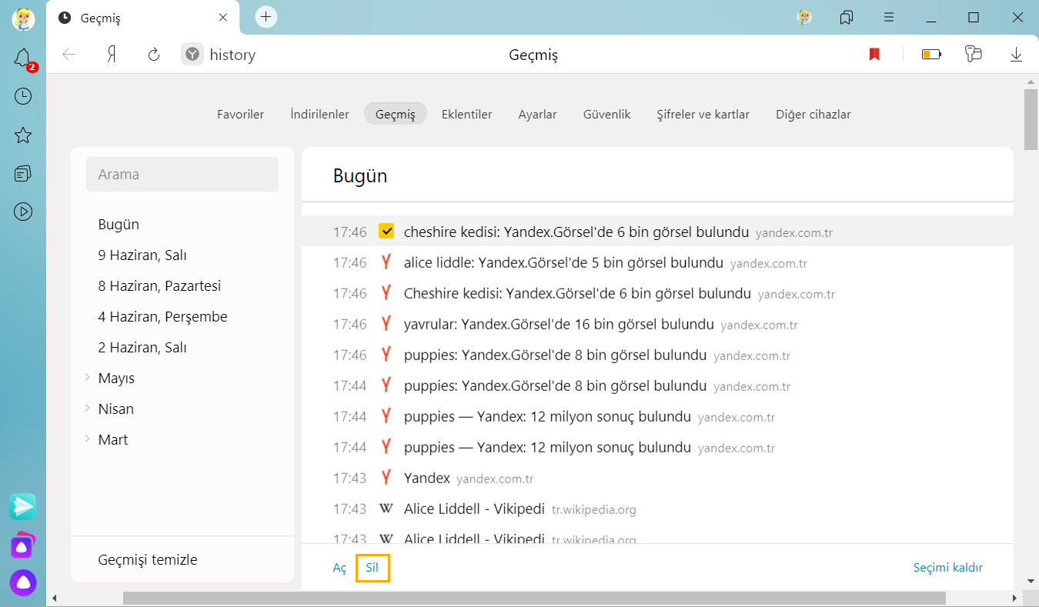The width and height of the screenshot is (1039, 607).
Task: Open the bookmarks panel icon in title bar
Action: (847, 17)
